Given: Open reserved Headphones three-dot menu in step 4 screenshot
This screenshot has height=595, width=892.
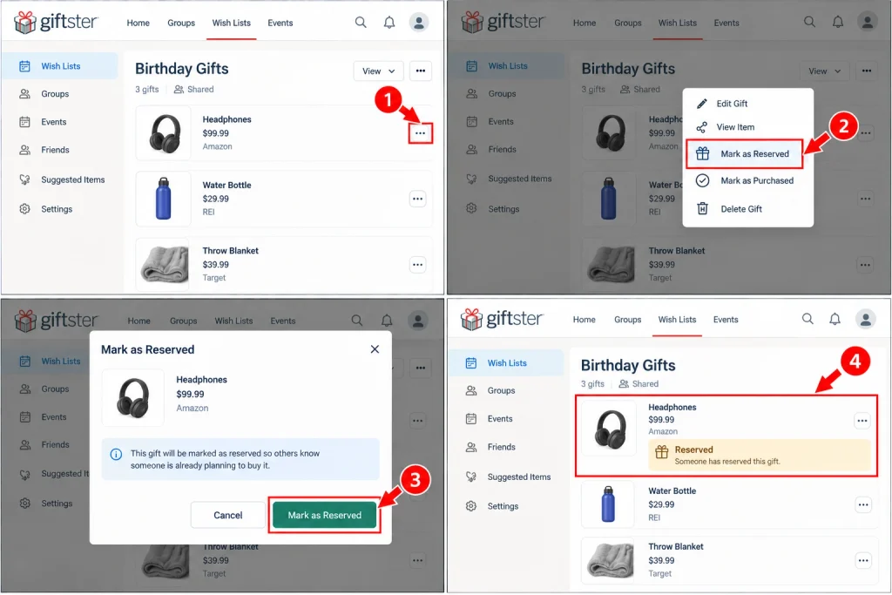Looking at the screenshot, I should tap(862, 421).
